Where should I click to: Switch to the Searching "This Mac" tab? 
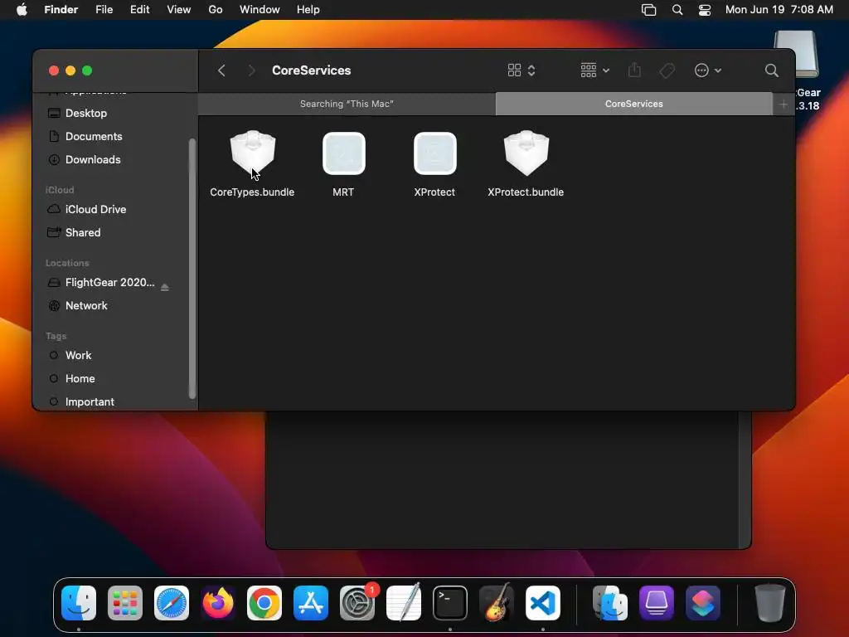point(347,104)
